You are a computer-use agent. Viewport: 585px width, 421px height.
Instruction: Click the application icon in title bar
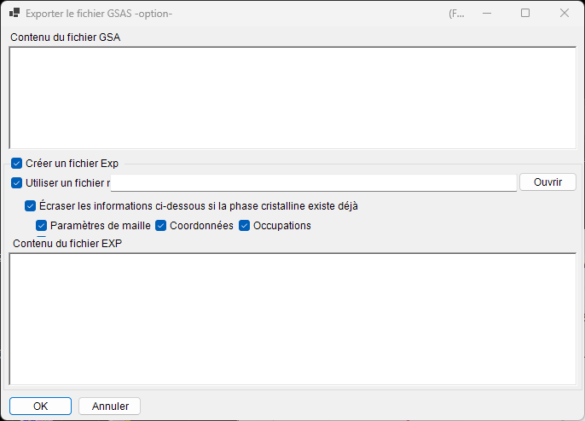pyautogui.click(x=14, y=13)
